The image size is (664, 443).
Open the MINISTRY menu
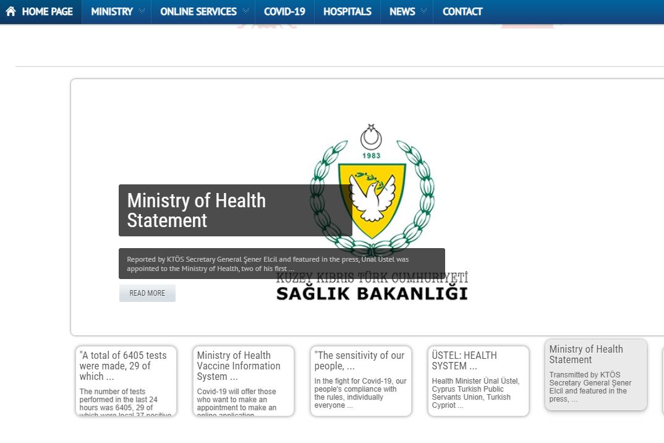click(112, 11)
